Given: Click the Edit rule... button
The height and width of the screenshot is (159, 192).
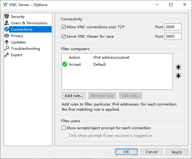Looking at the screenshot, I should point(130,96).
